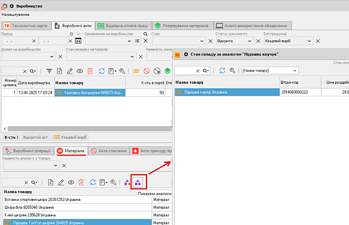Click the filter lines icon in upper toolbar
349x225 pixels.
pyautogui.click(x=49, y=71)
